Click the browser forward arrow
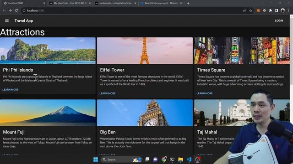The height and width of the screenshot is (164, 293). point(10,10)
